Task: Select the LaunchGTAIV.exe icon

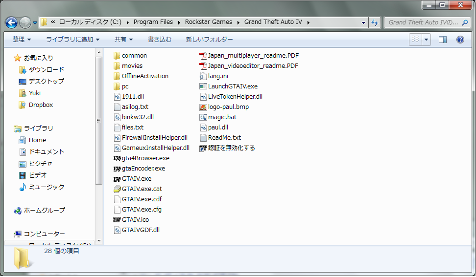Action: 203,86
